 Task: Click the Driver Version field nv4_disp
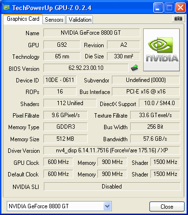point(112,150)
